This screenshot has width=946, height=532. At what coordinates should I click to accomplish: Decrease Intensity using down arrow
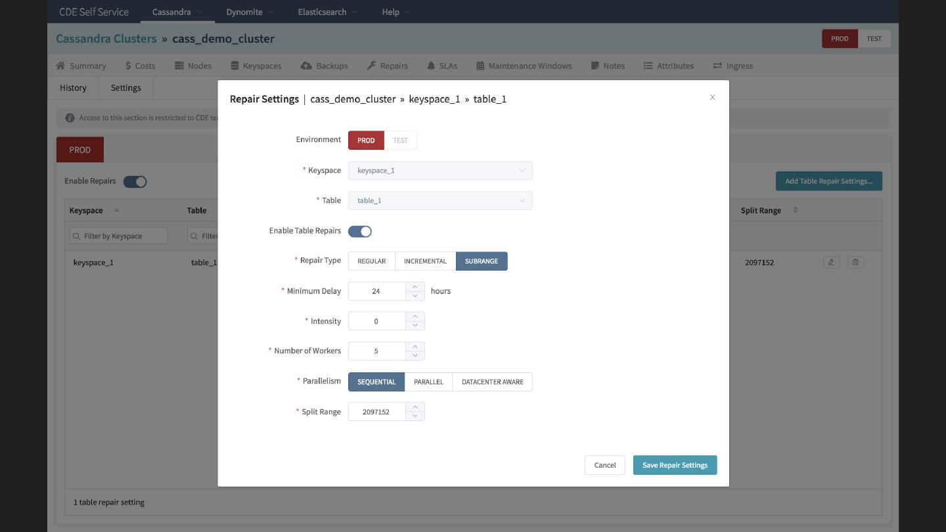[x=415, y=326]
